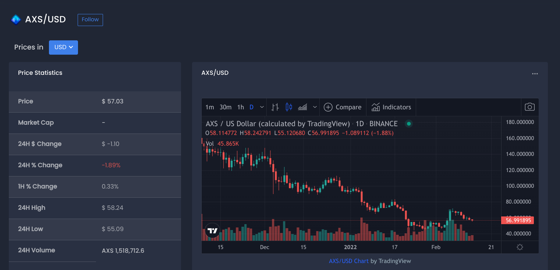Image resolution: width=560 pixels, height=270 pixels.
Task: Open the AXS/USD Chart link
Action: pos(349,261)
